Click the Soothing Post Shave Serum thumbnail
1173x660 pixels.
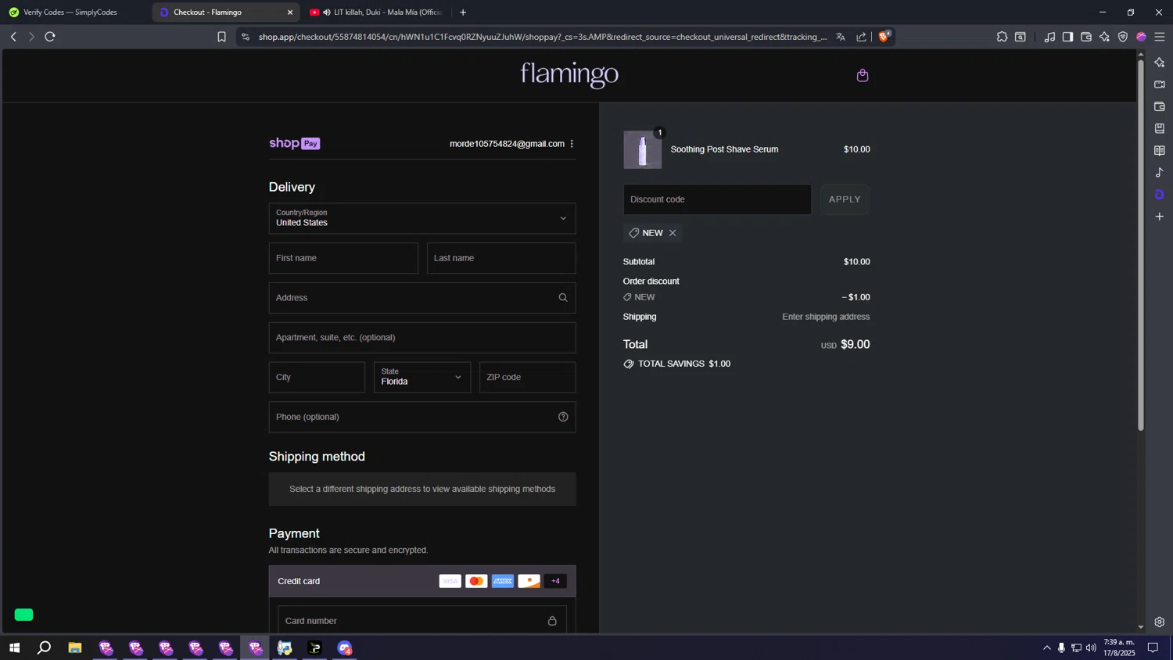(x=643, y=149)
